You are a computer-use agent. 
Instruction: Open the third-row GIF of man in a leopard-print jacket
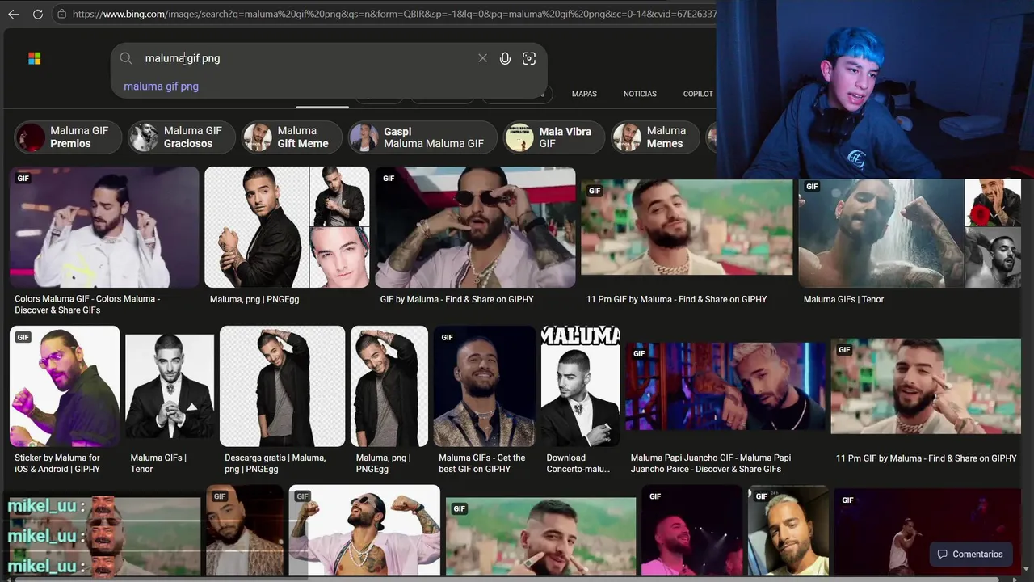point(244,530)
